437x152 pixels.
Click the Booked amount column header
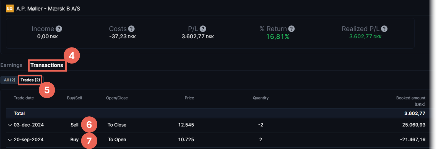410,98
